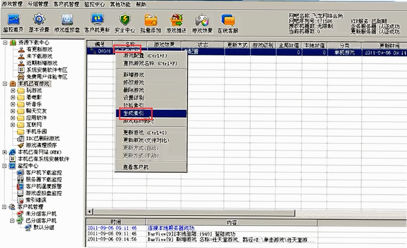This screenshot has height=248, width=407.
Task: Sort by the 编号 column header
Action: [100, 45]
